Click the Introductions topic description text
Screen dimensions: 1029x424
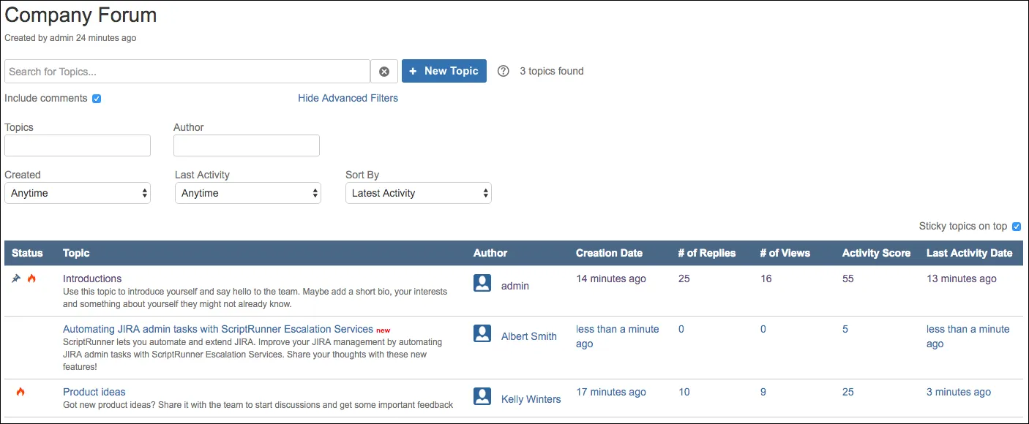255,298
